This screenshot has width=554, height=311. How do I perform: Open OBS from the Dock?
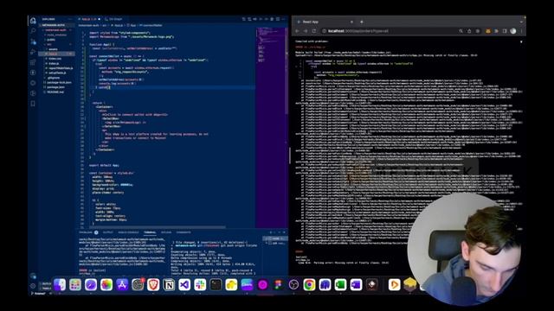[x=293, y=284]
